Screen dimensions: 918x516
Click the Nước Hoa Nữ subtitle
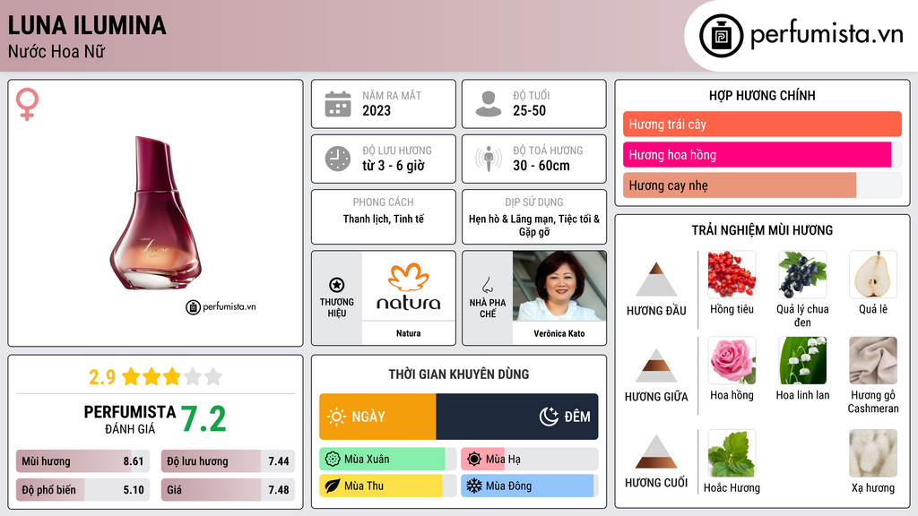[x=56, y=51]
